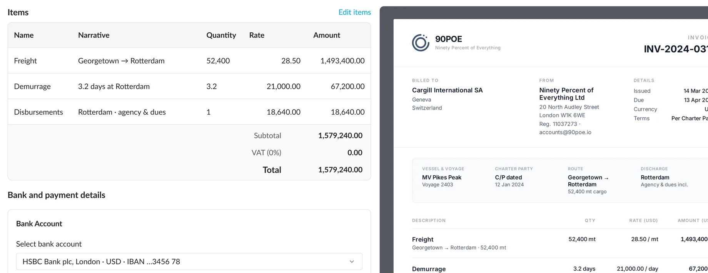708x273 pixels.
Task: Click narrative 'Rotterdam · agency & dues'
Action: (x=122, y=112)
